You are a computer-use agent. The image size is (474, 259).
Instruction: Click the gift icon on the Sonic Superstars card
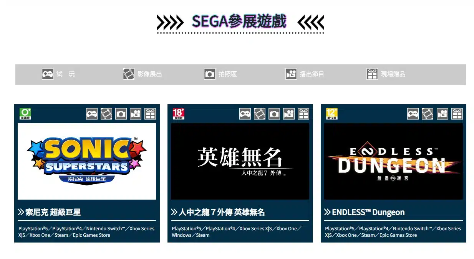(x=151, y=114)
